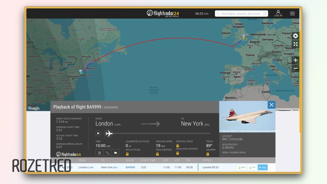Toggle fullscreen map view
Screen dimensions: 327x184
(295, 44)
